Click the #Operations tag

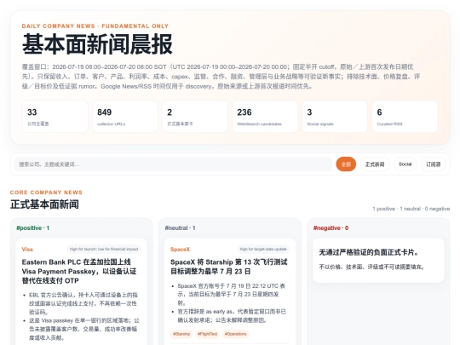click(x=236, y=334)
